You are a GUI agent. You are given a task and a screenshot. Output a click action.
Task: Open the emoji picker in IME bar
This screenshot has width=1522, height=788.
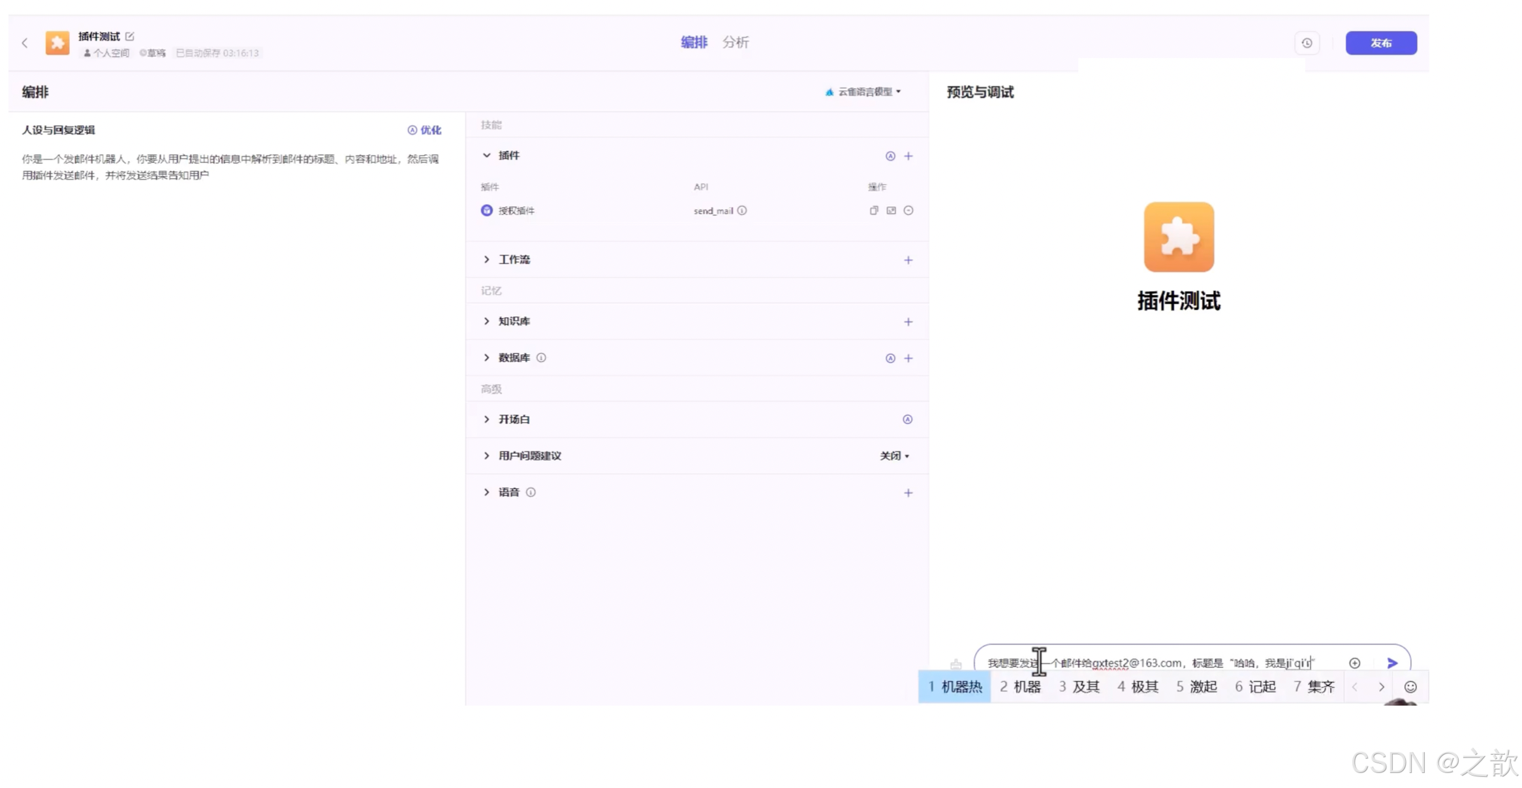(1410, 687)
